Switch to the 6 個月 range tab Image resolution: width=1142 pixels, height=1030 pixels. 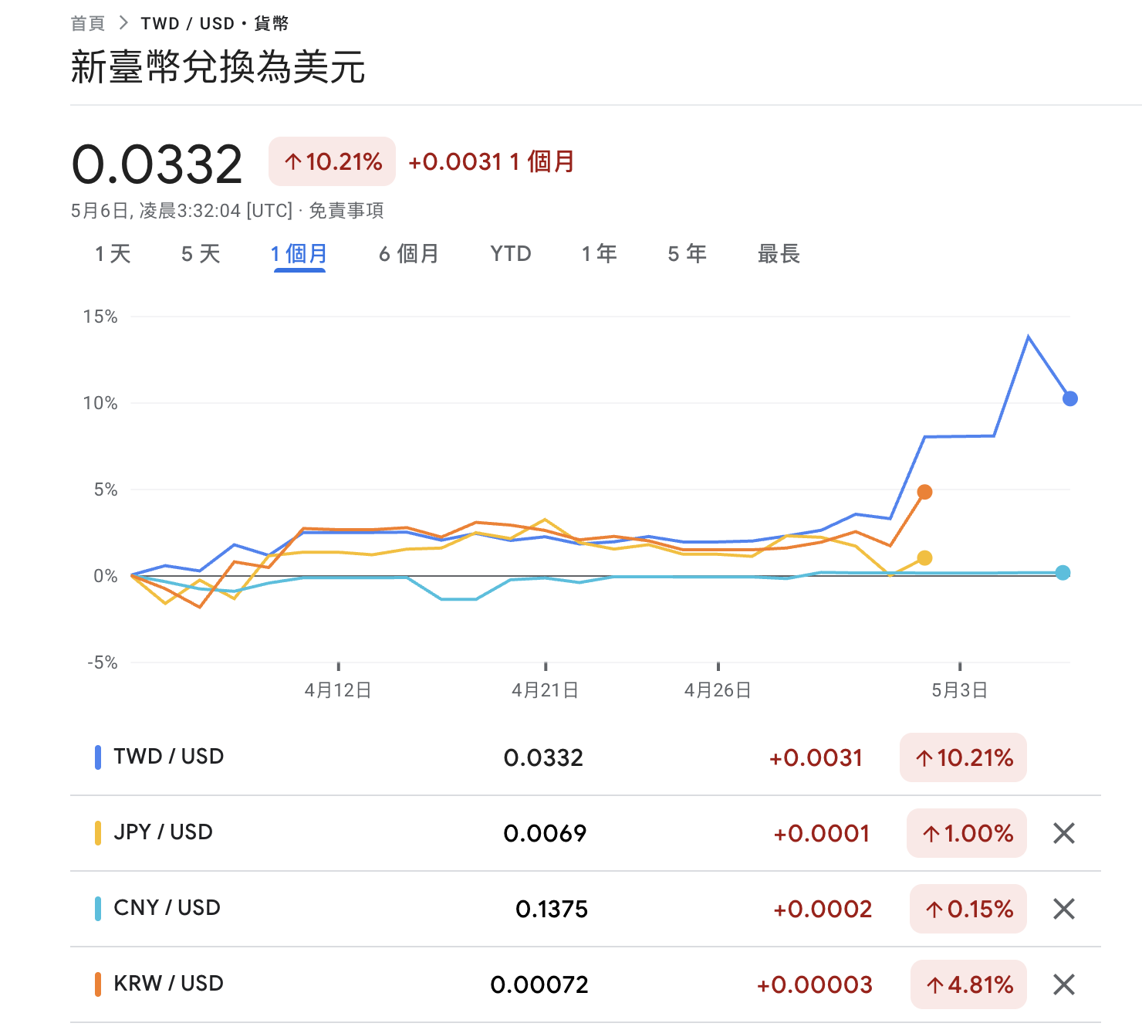tap(408, 253)
